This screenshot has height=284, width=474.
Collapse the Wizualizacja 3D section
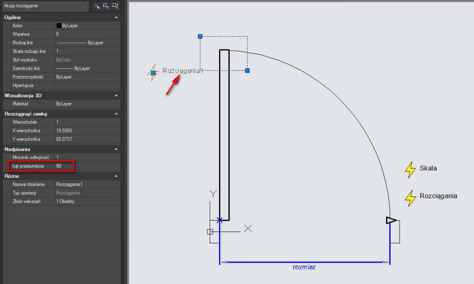(x=116, y=96)
